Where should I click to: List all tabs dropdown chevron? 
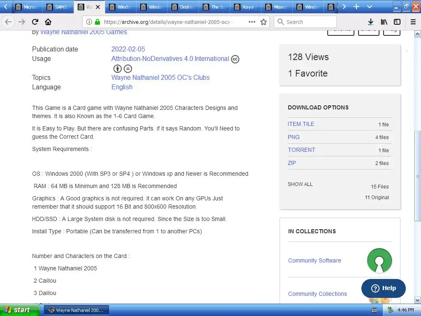[x=370, y=7]
